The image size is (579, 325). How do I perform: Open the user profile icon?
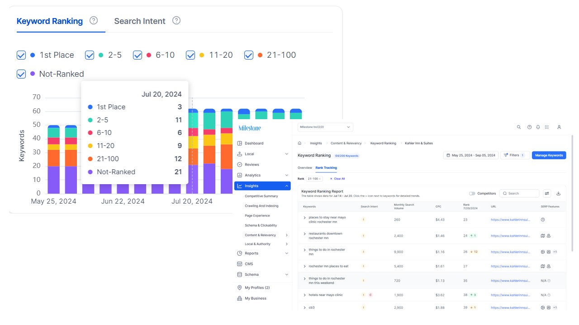559,127
